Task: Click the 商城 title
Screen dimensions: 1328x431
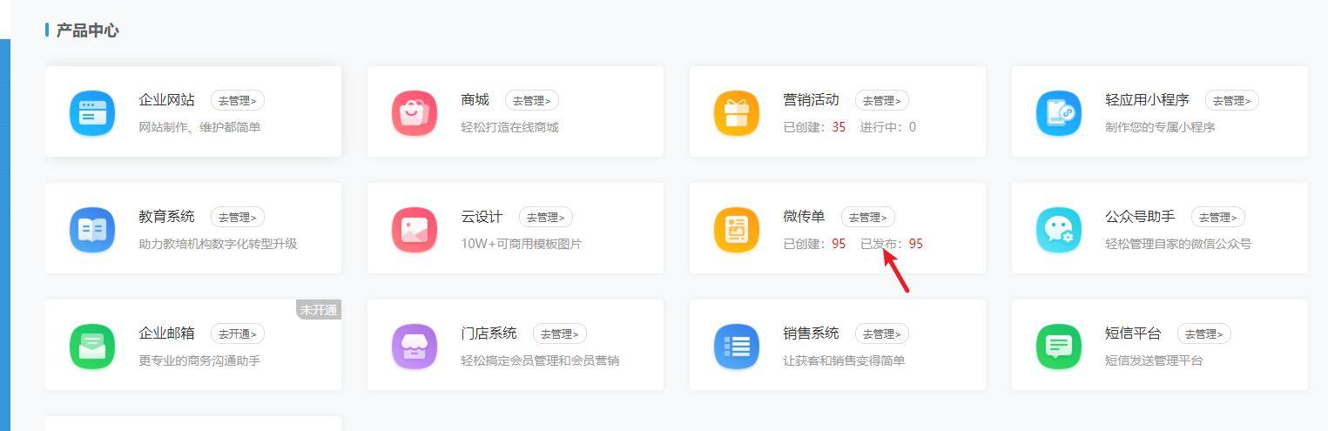Action: click(475, 100)
